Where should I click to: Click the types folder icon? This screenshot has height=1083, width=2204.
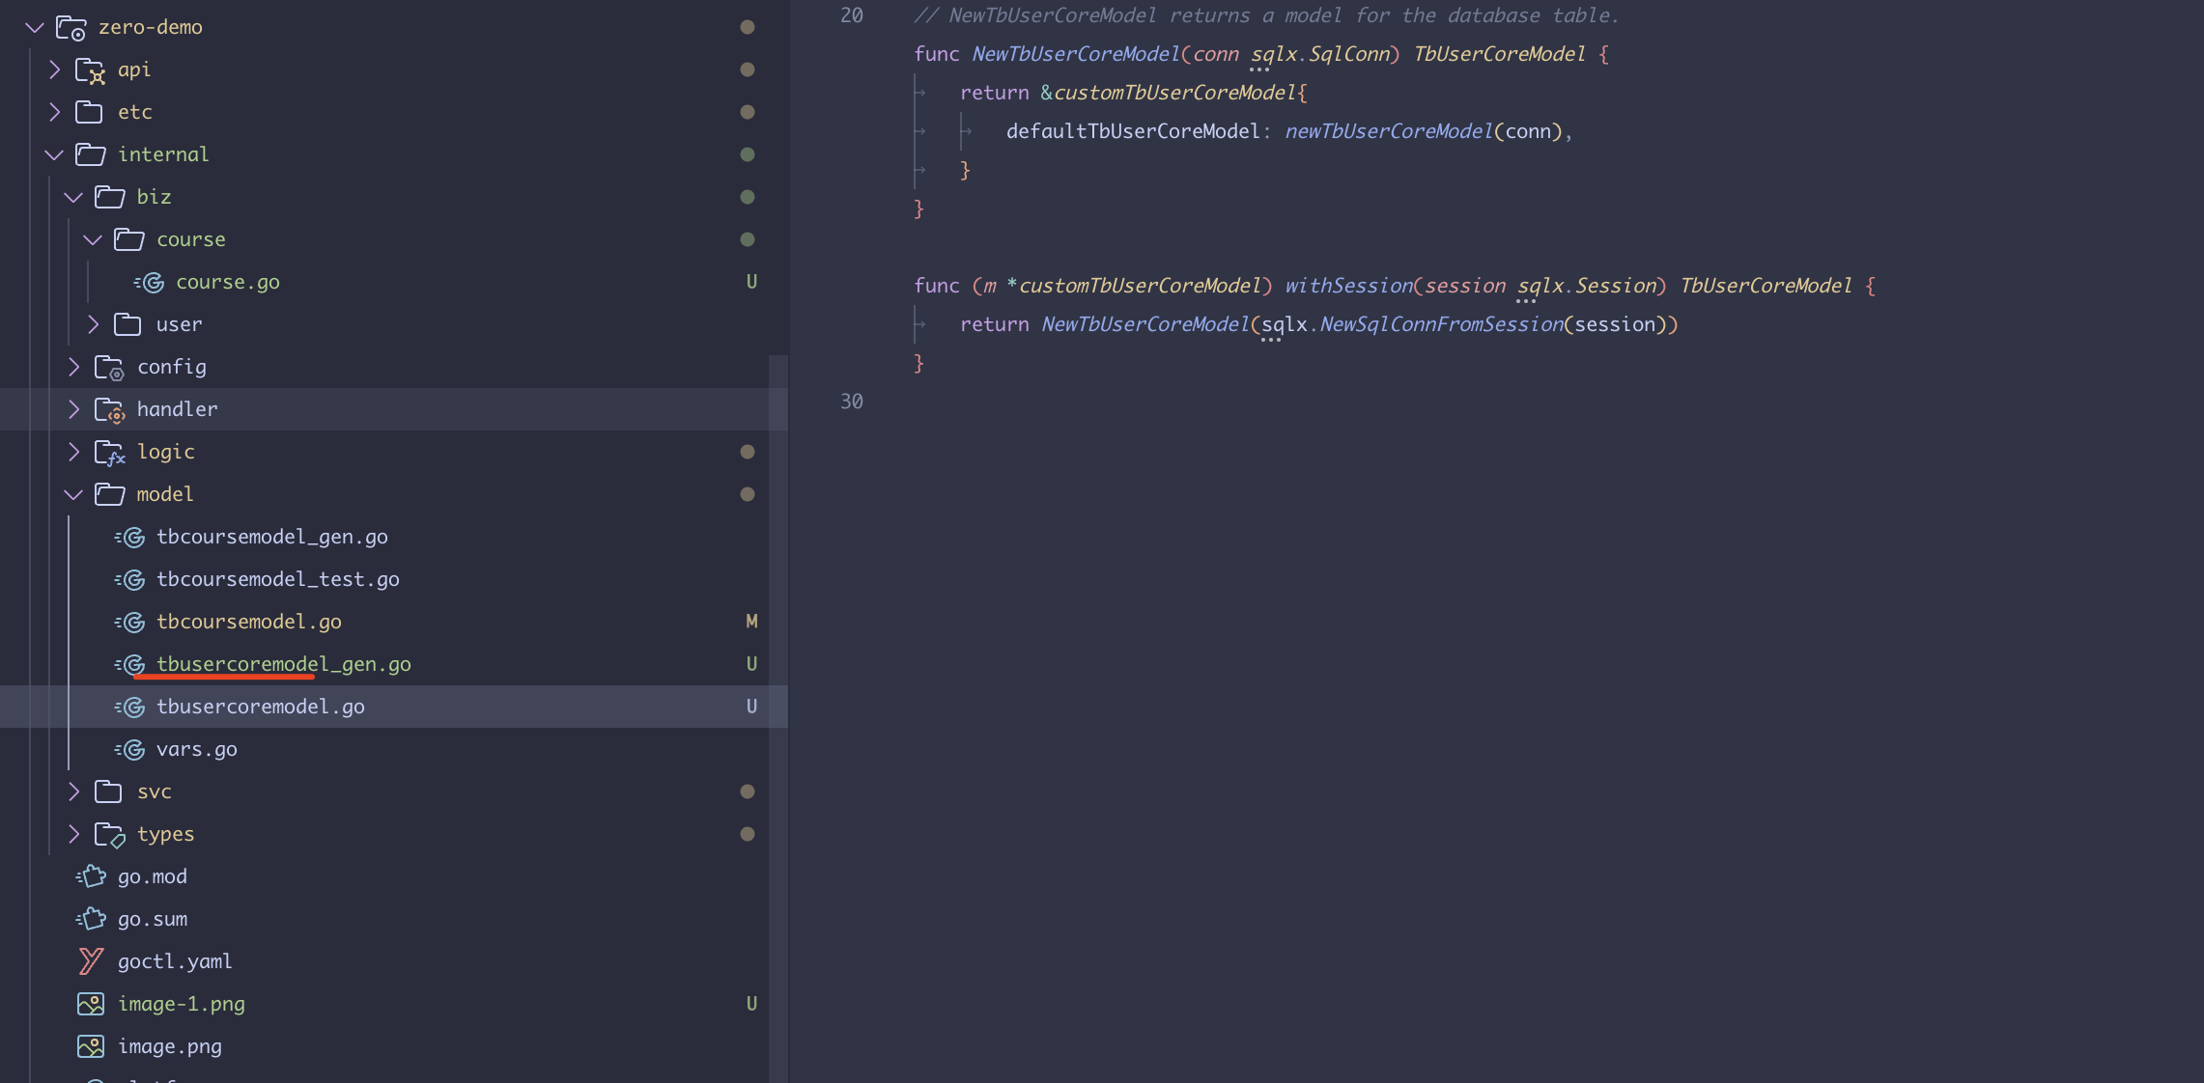[x=109, y=834]
